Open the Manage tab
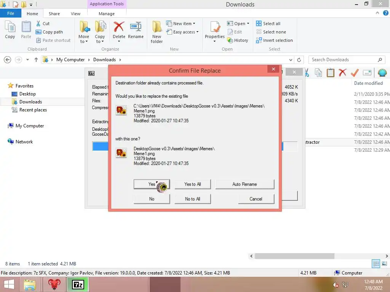This screenshot has width=390, height=292. (107, 14)
